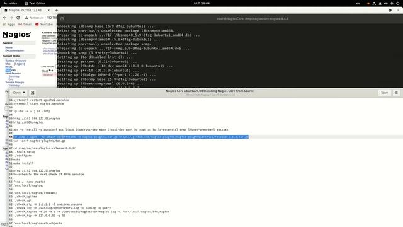
Task: Click the terminal window title bar
Action: 253,18
